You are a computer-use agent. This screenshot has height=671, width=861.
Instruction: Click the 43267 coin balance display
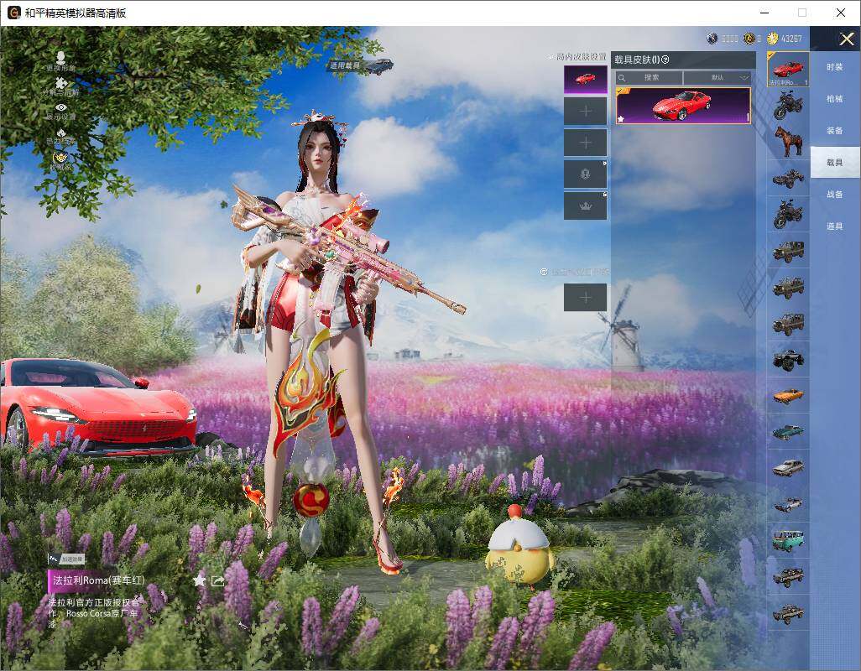[791, 38]
